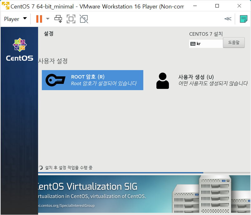Image resolution: width=251 pixels, height=215 pixels.
Task: Close the VMware Player window
Action: tap(239, 6)
